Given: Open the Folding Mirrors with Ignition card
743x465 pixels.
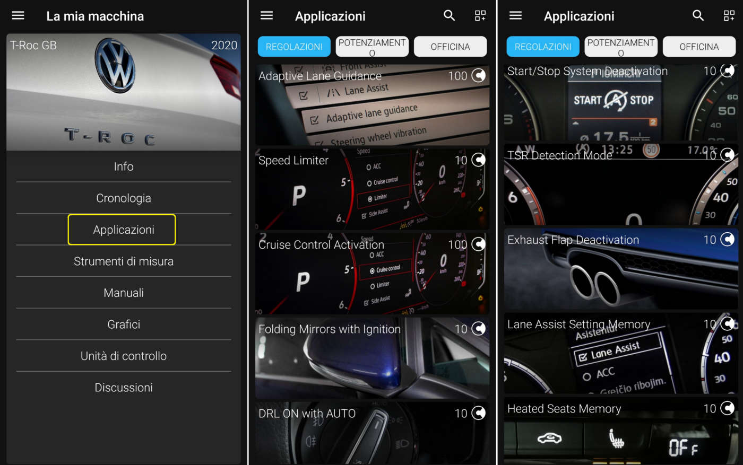Looking at the screenshot, I should 372,358.
